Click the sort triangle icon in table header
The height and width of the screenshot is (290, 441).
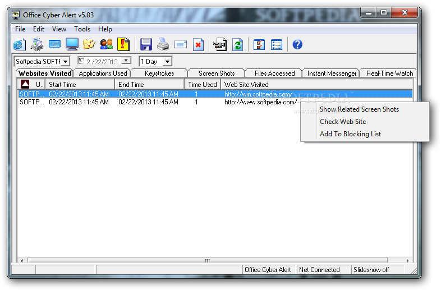[25, 84]
